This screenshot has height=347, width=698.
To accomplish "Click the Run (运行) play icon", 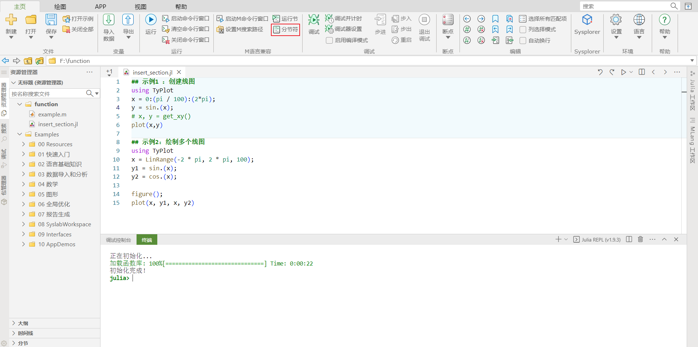I will (150, 20).
